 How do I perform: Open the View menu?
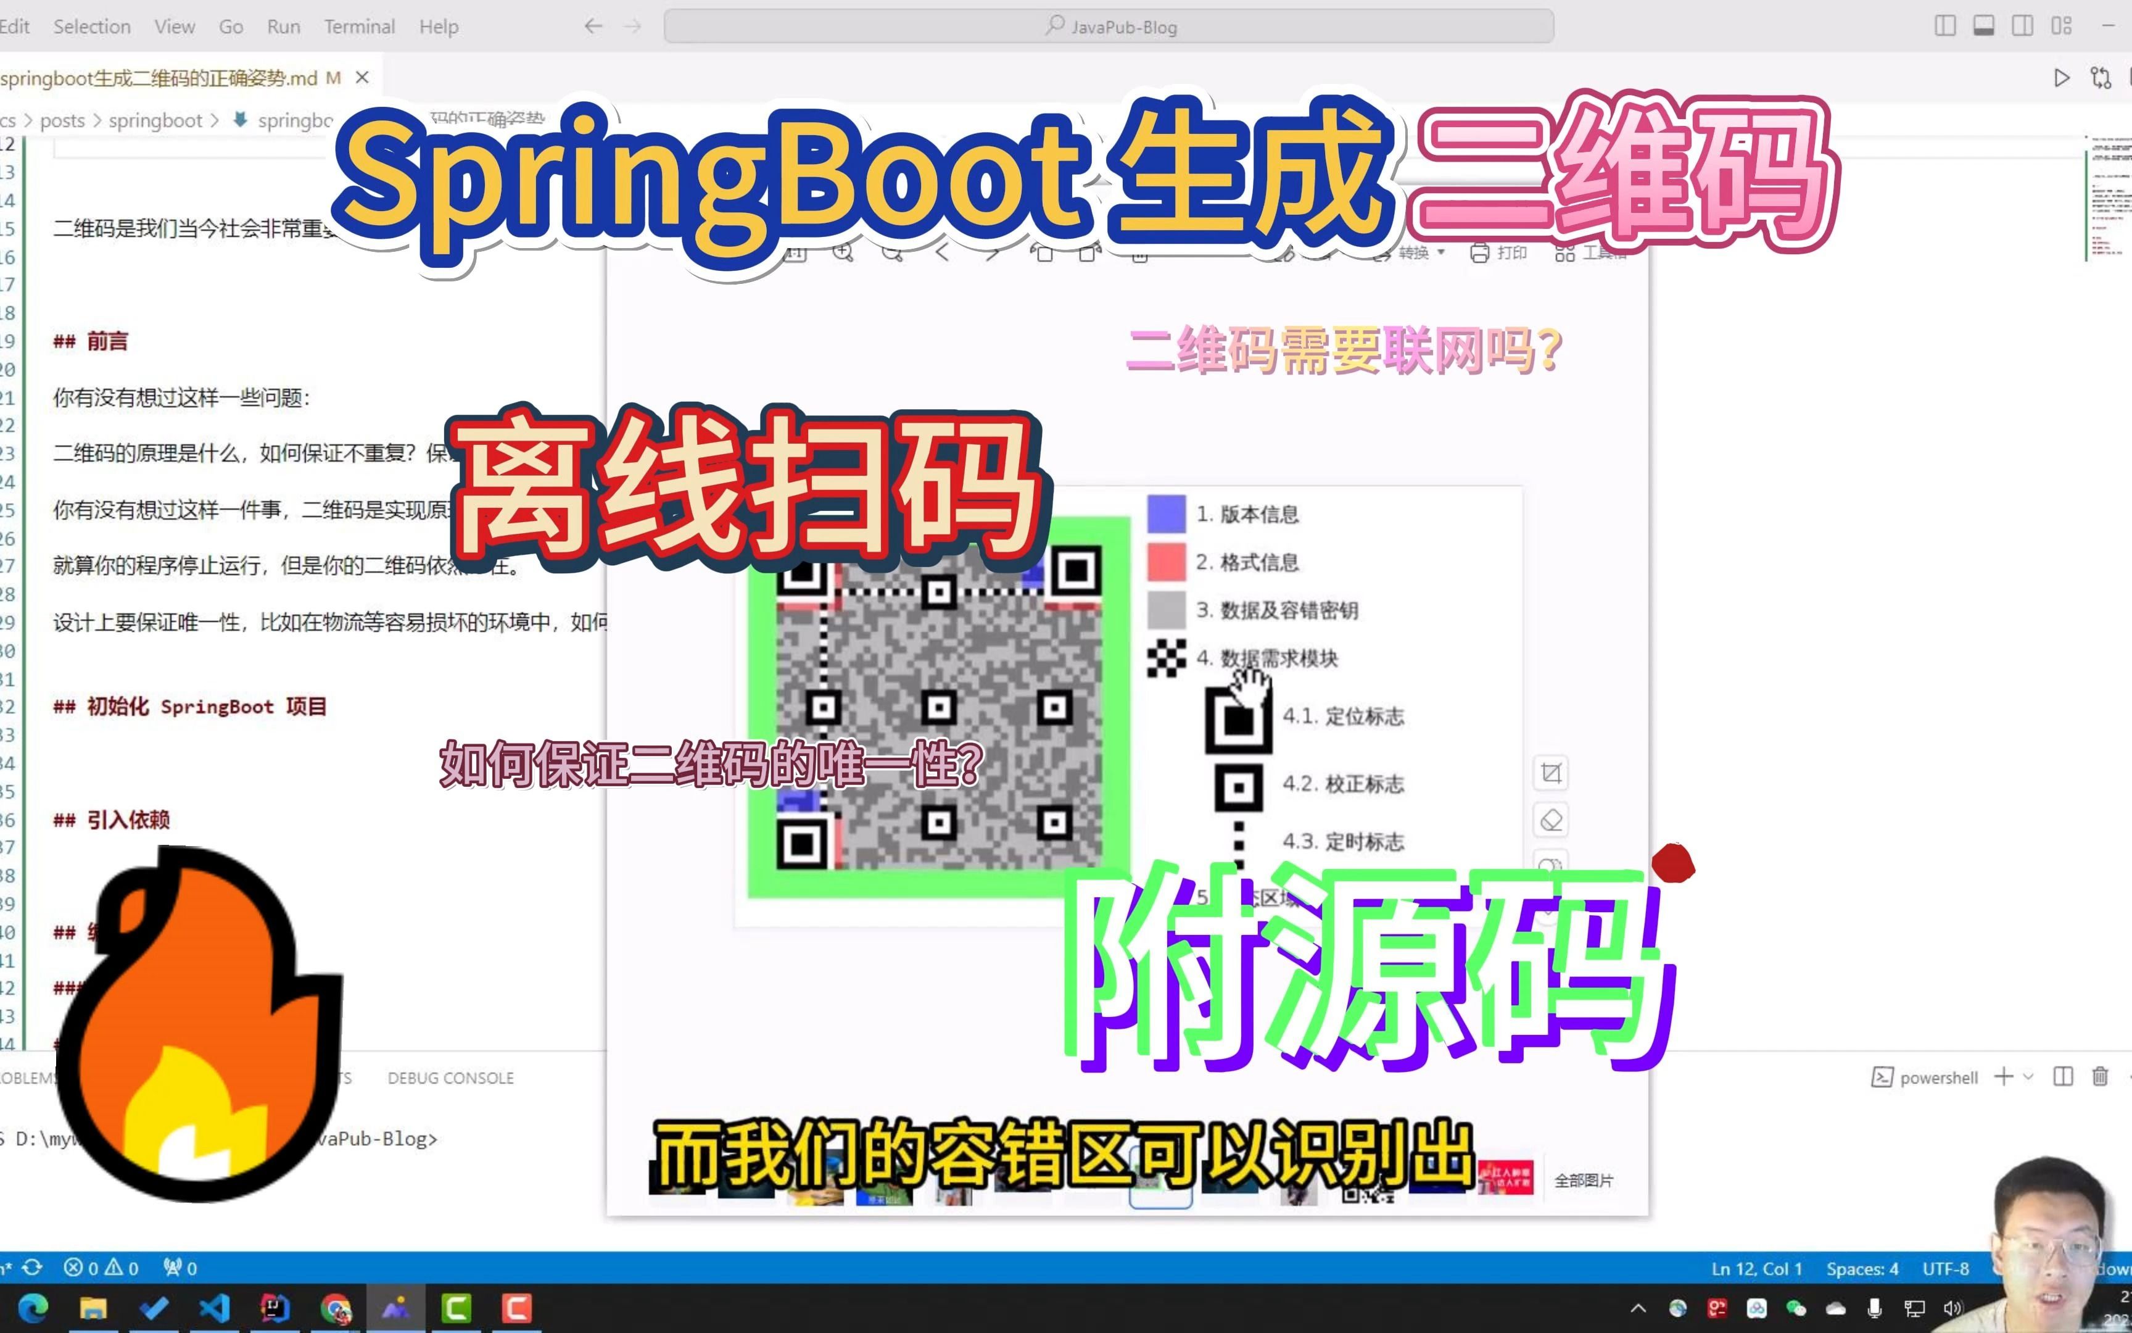pos(175,27)
